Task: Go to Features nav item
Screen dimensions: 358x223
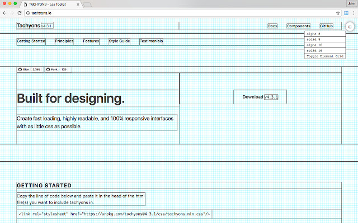Action: click(x=91, y=41)
